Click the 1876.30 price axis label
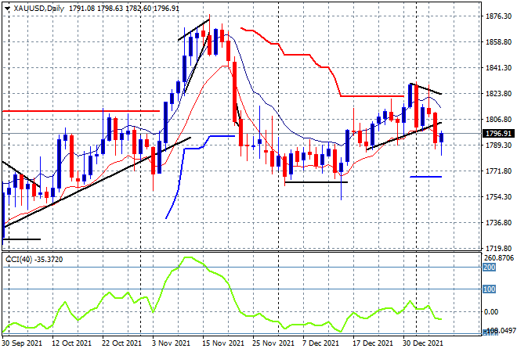This screenshot has width=517, height=352. tap(498, 16)
